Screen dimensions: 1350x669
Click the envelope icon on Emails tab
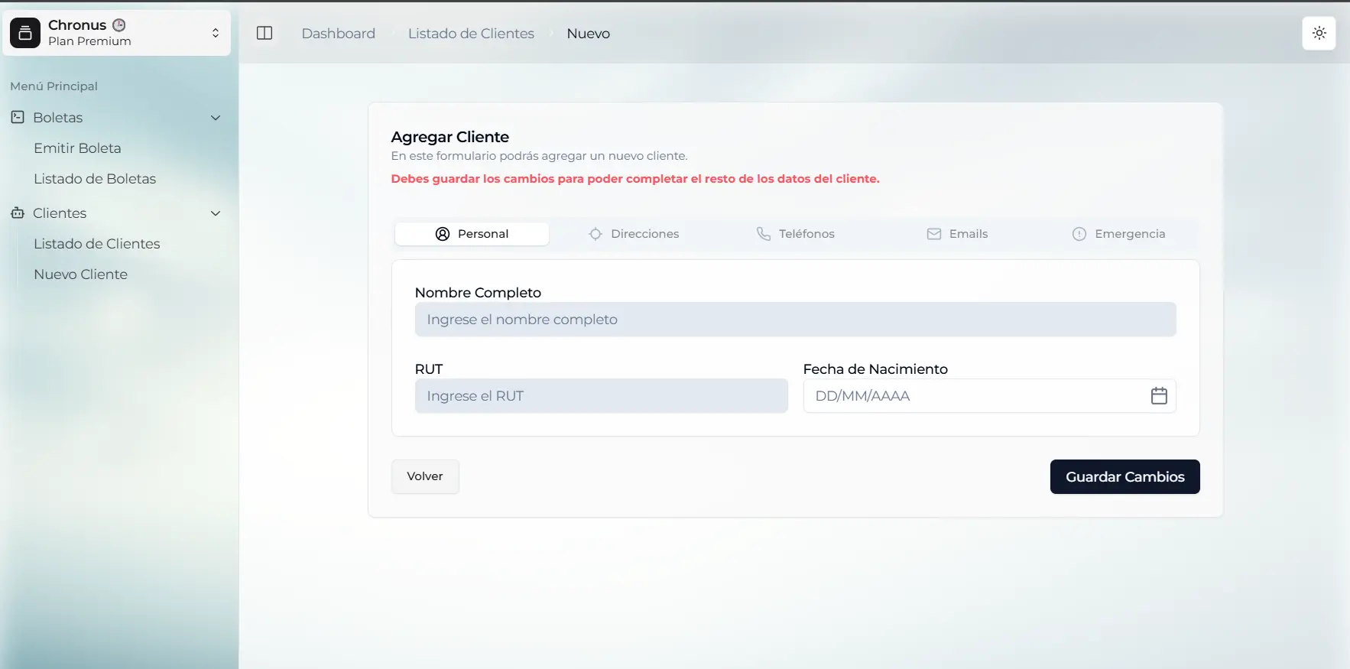[x=933, y=234]
